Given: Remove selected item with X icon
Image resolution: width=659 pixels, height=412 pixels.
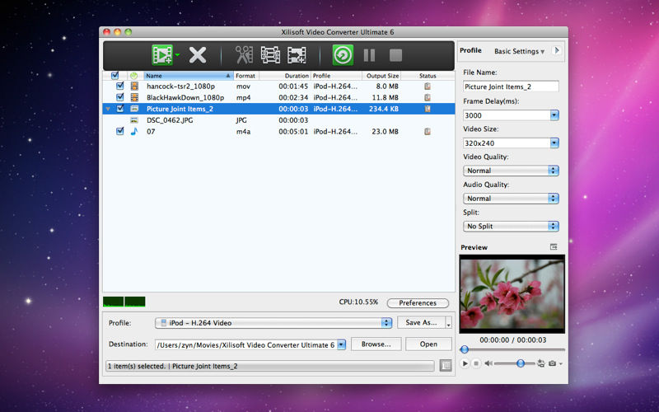Looking at the screenshot, I should point(197,55).
